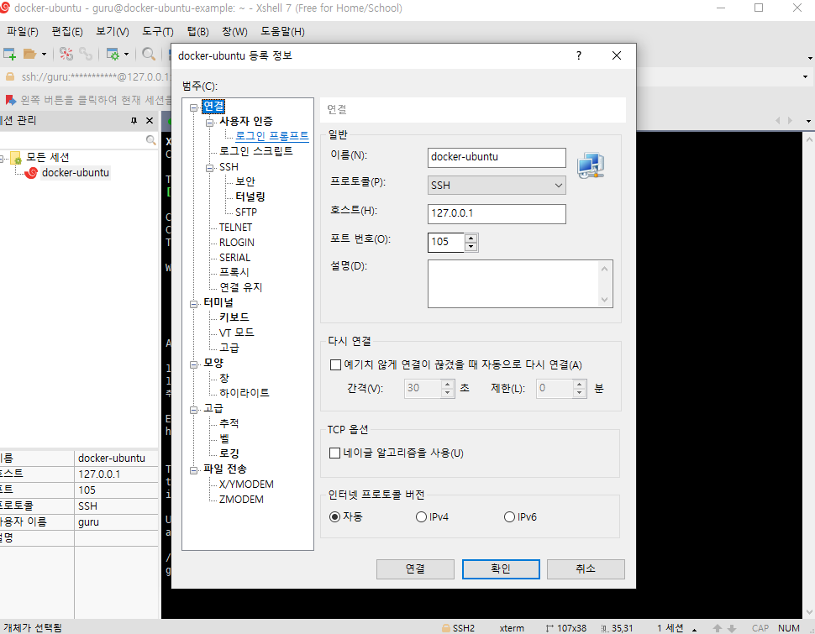The image size is (815, 634).
Task: Enable auto reconnect on unexpected disconnect
Action: point(336,364)
